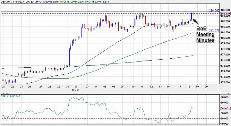Click the MVG(1) 50 legend label
The height and width of the screenshot is (126, 231).
47,2
